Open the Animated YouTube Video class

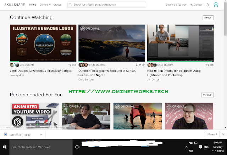pyautogui.click(x=35, y=116)
